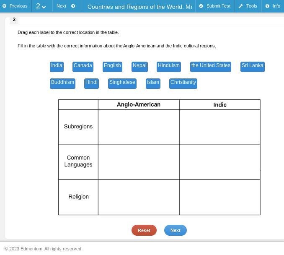Choose the Buddhism label
Screen dimensions: 284x255
62,83
